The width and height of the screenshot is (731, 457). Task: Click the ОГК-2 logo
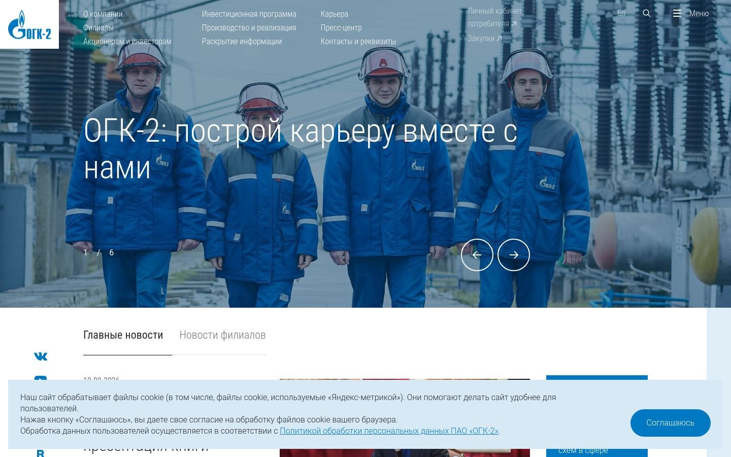[29, 24]
